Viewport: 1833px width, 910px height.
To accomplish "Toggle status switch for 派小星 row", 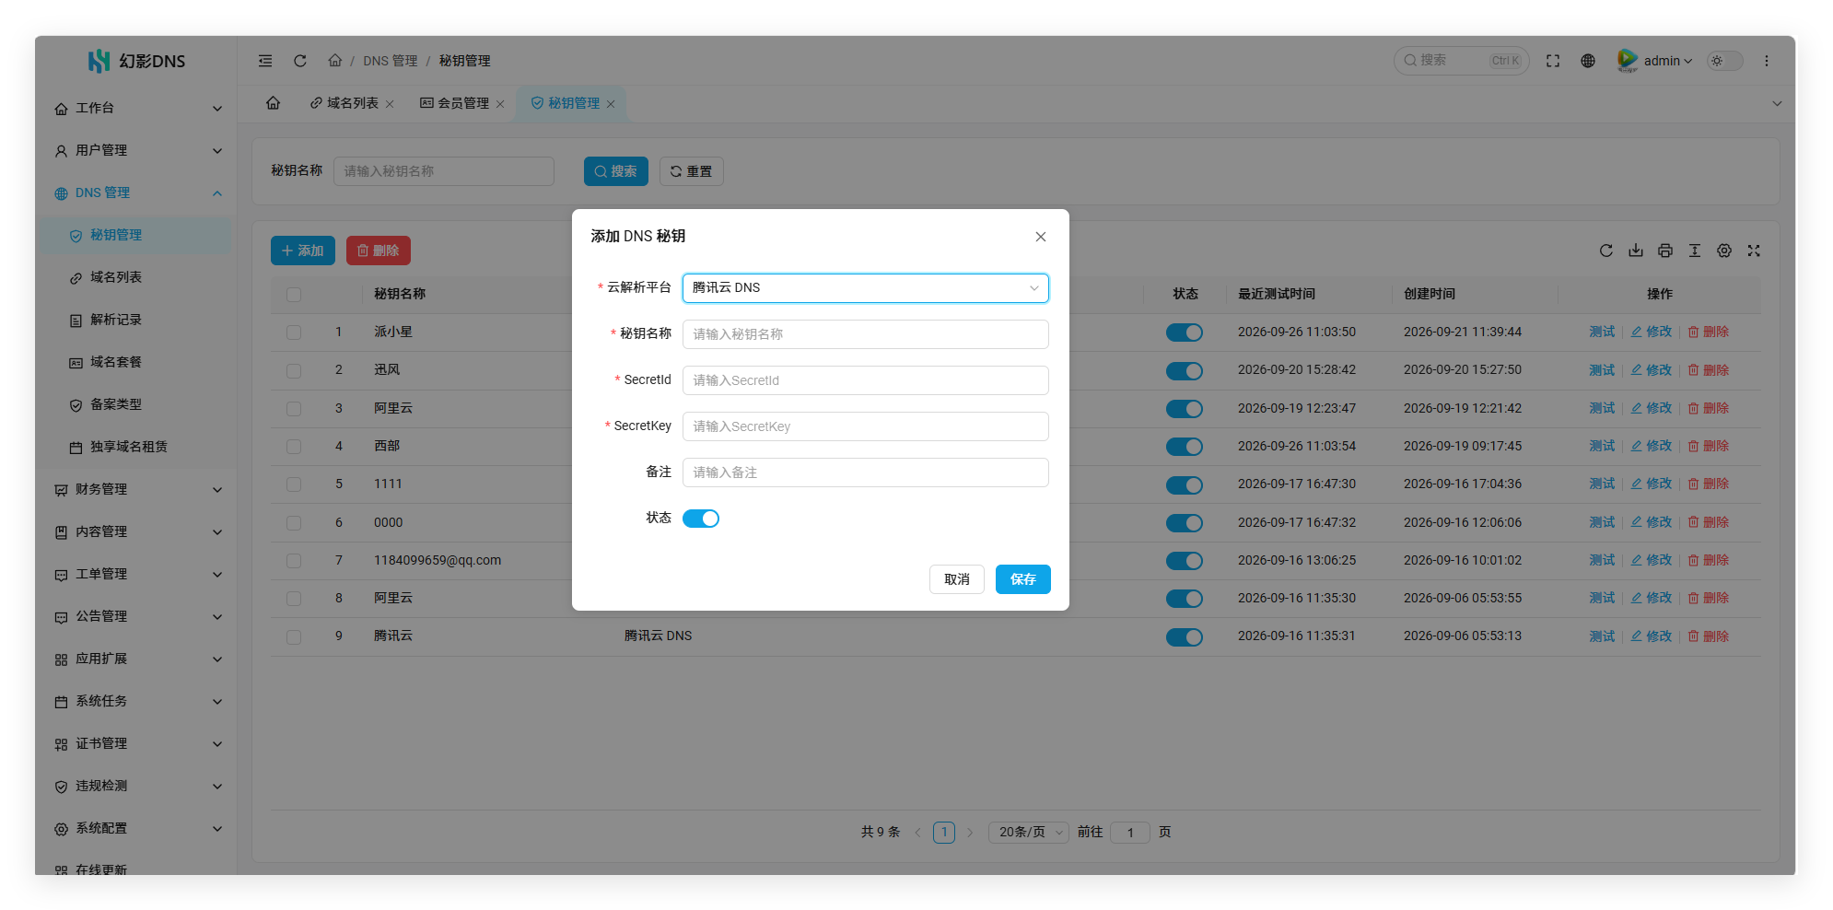I will pos(1185,332).
